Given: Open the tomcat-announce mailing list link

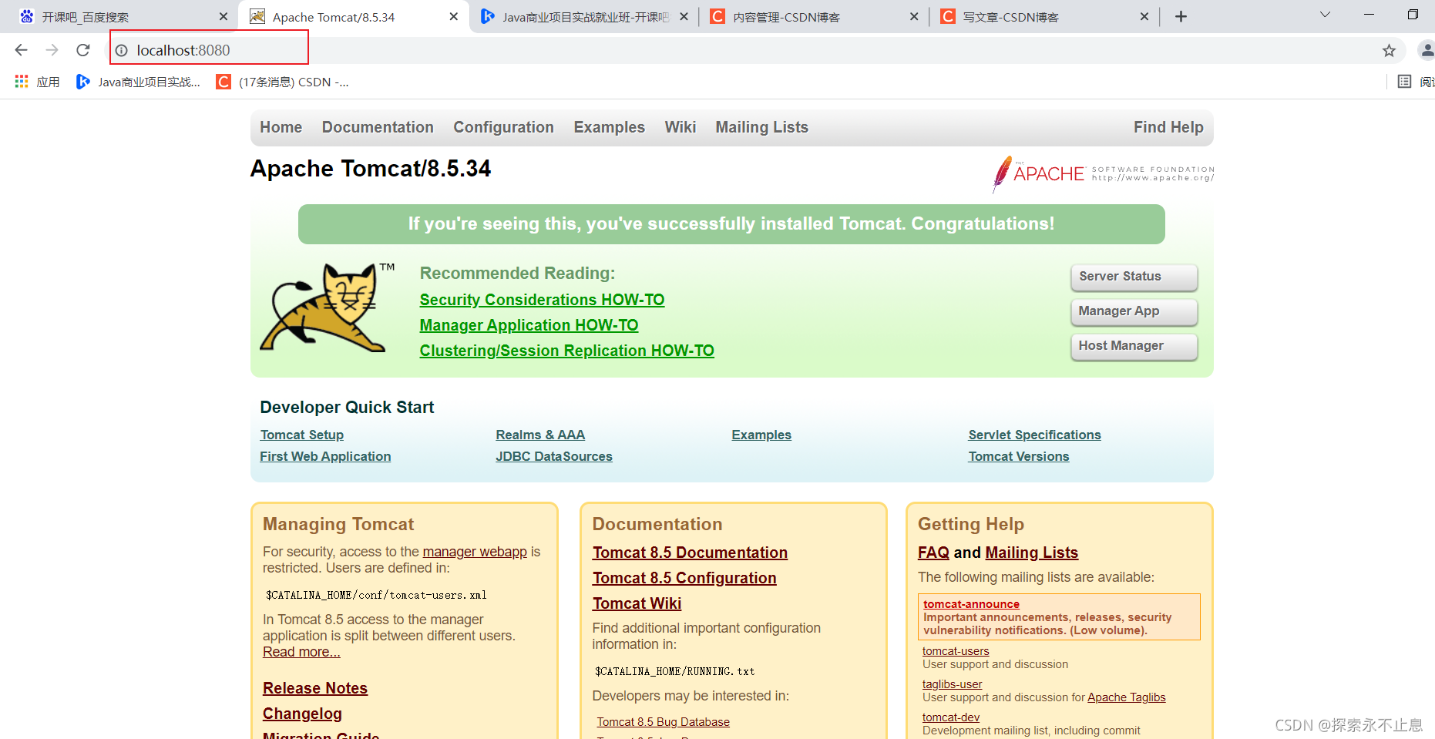Looking at the screenshot, I should coord(971,604).
